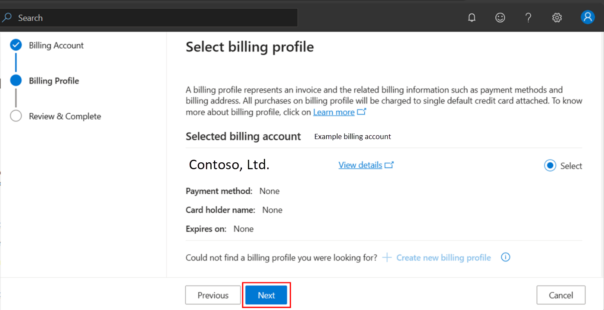Click the info icon beside Create new billing profile
Screen dimensions: 604x310
(x=506, y=257)
